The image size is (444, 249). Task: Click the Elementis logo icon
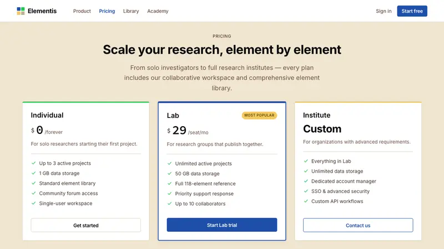pyautogui.click(x=21, y=11)
